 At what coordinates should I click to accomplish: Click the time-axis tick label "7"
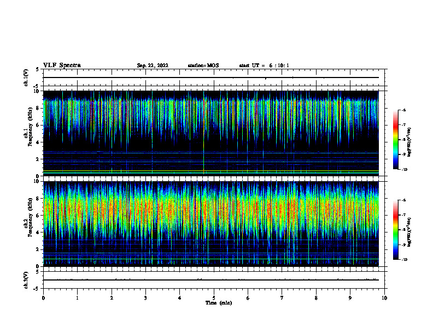[x=282, y=298]
